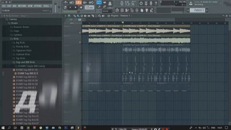Click the render/export scissors icon

click(146, 3)
